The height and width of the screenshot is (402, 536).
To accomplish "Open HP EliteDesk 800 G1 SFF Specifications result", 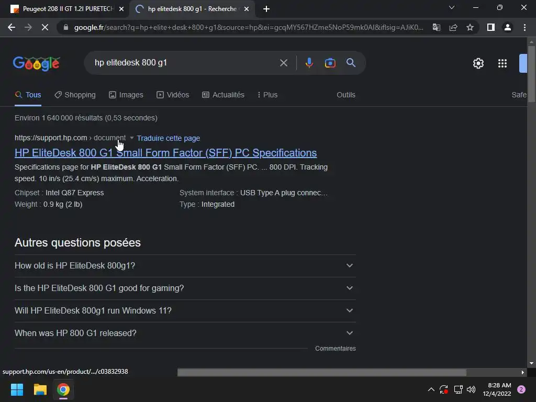I will (x=166, y=153).
